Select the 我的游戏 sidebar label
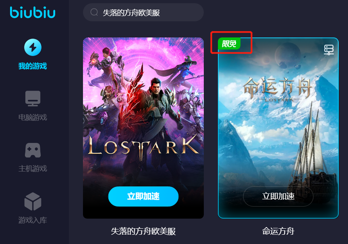 click(33, 66)
